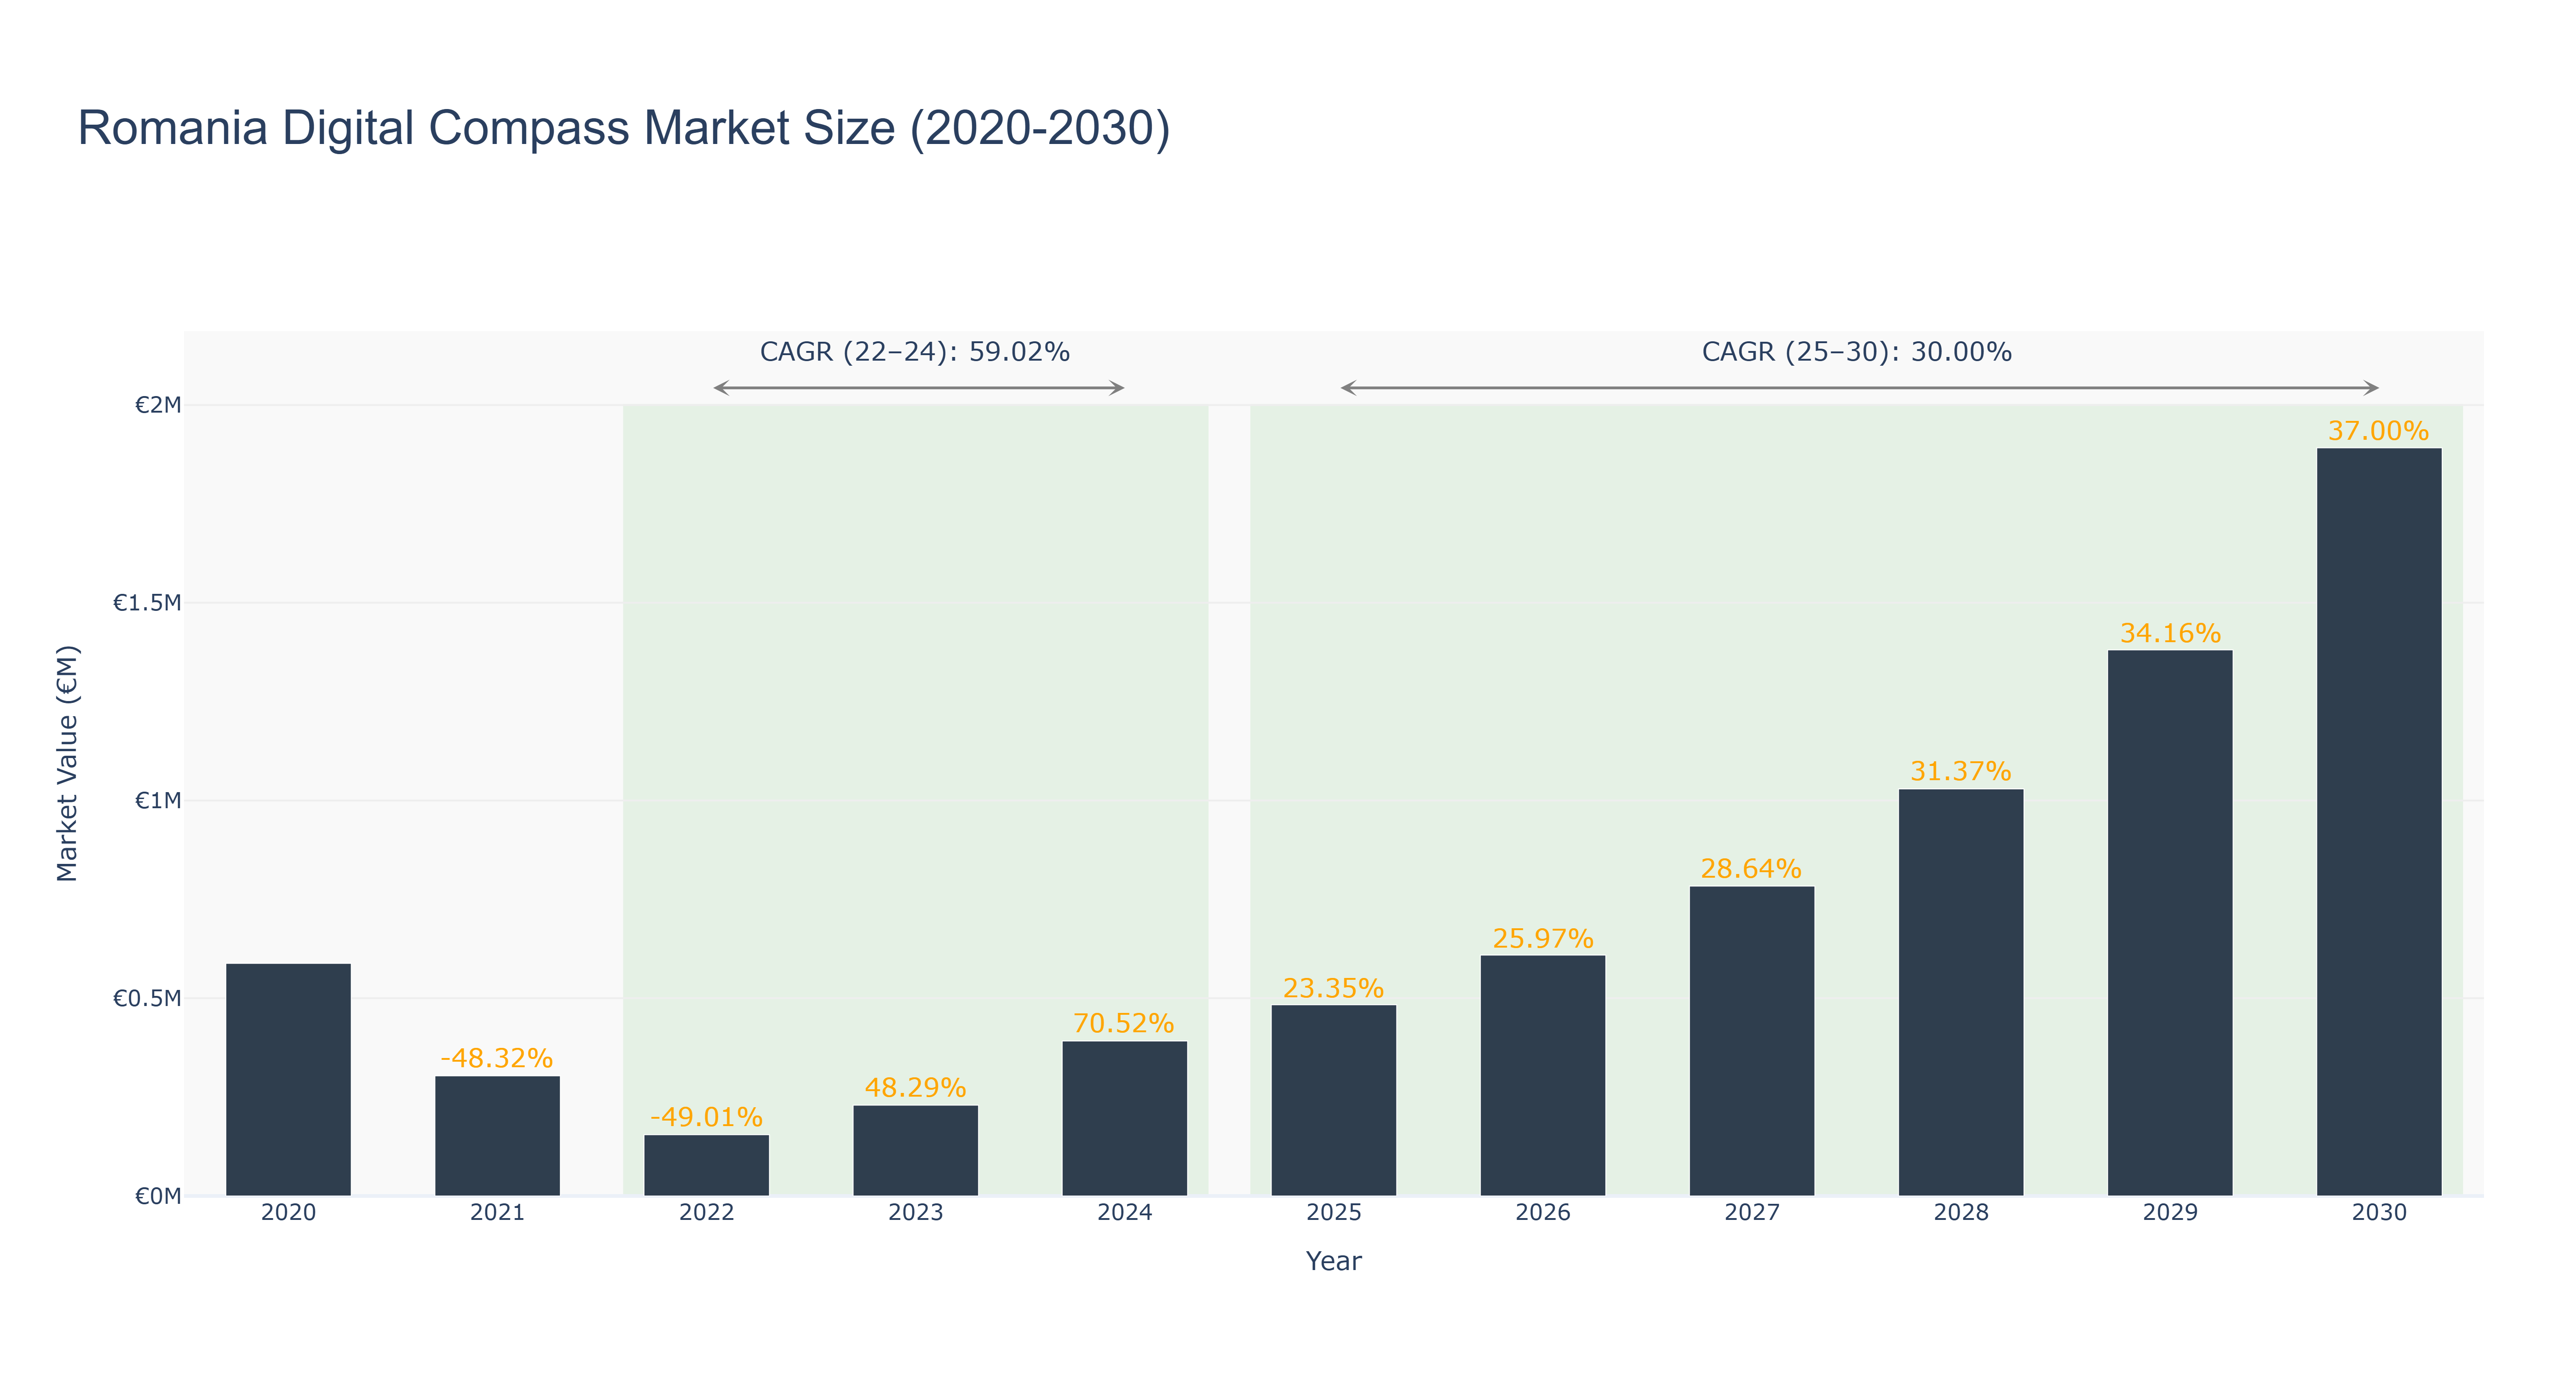Viewport: 2576px width, 1380px height.
Task: Click the 2022 market value bar
Action: click(x=706, y=1165)
